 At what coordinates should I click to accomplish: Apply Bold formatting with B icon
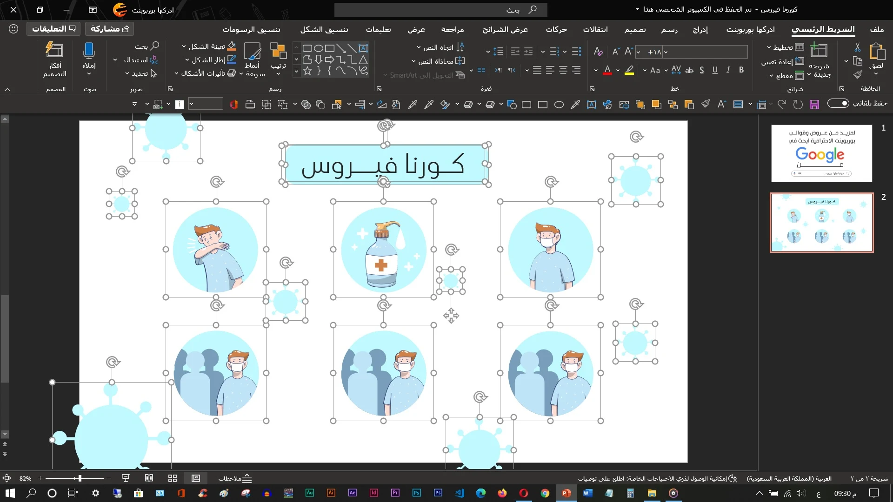point(741,70)
